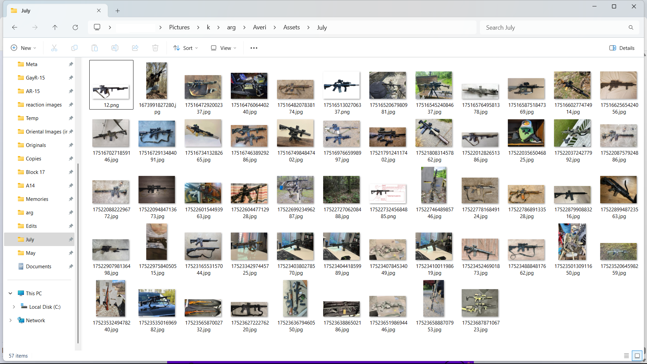
Task: Select the A14 folder in sidebar
Action: (30, 185)
